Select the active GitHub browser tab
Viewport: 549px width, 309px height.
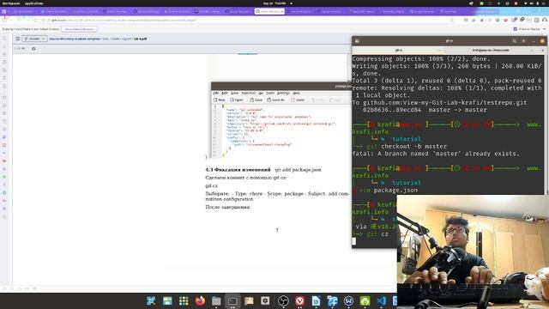(269, 11)
